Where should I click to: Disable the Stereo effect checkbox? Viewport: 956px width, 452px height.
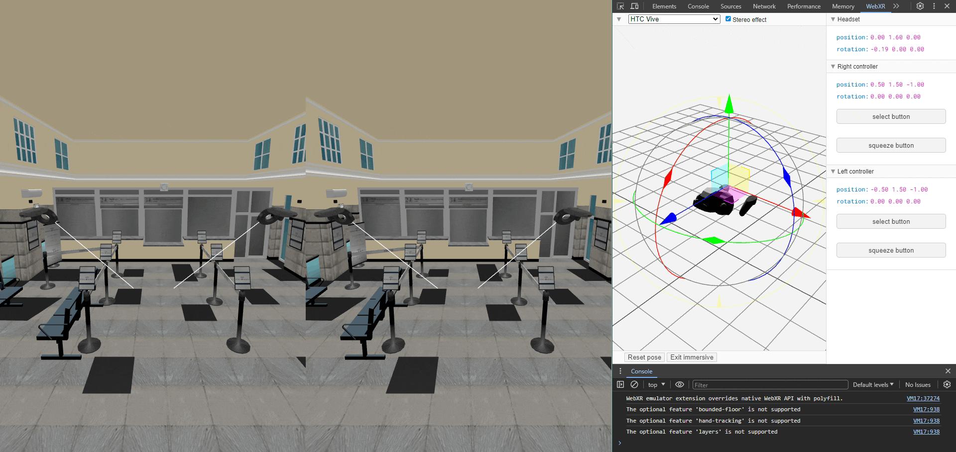pos(728,19)
